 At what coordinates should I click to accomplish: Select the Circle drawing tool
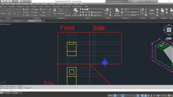point(9,11)
